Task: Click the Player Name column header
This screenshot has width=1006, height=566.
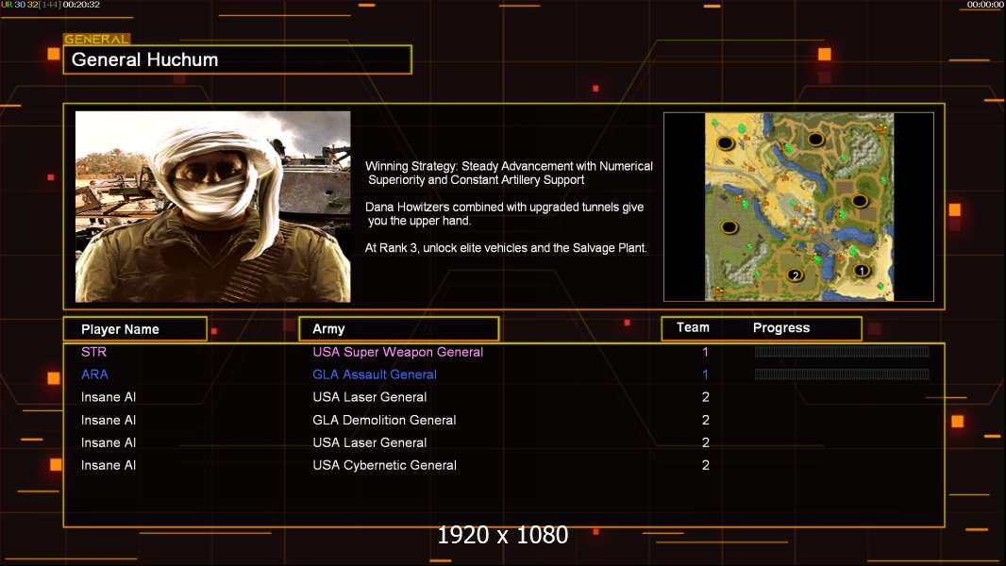Action: [134, 329]
